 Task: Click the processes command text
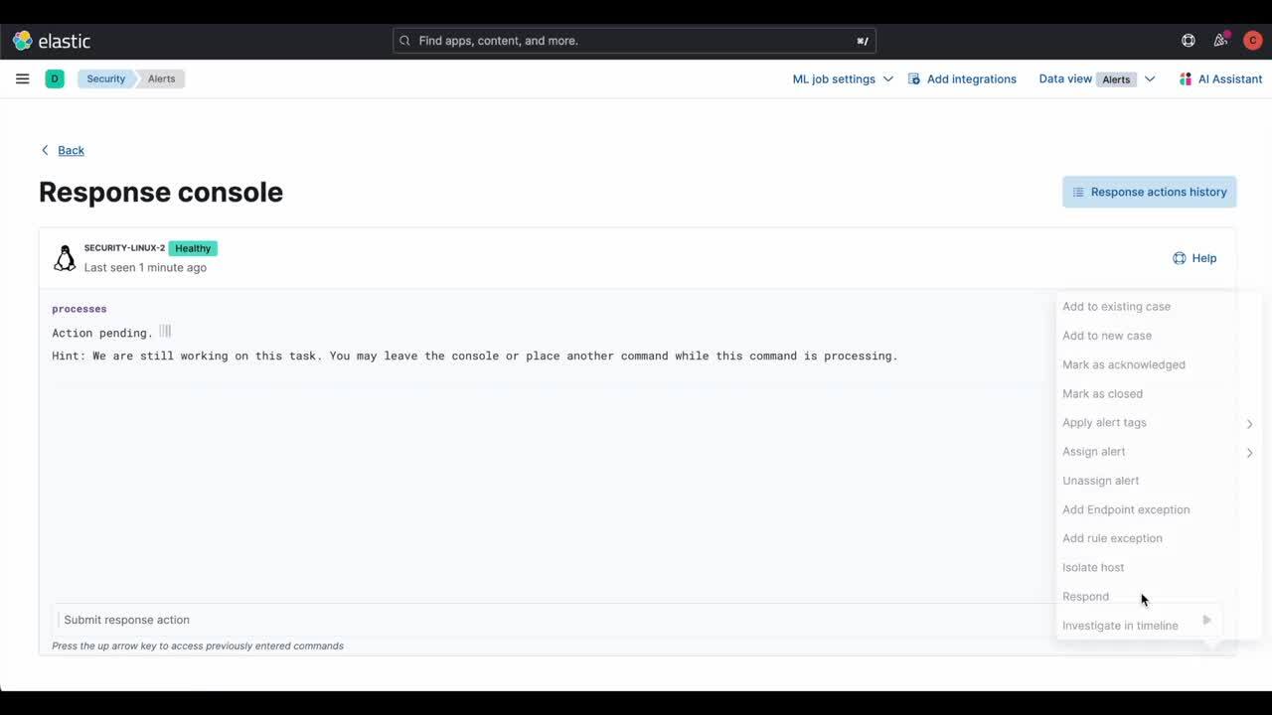pos(79,309)
